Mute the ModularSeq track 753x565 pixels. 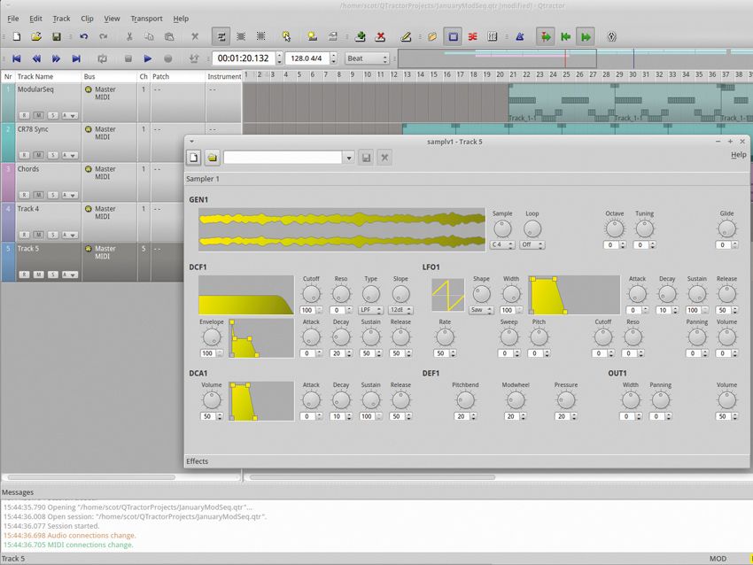(x=39, y=115)
